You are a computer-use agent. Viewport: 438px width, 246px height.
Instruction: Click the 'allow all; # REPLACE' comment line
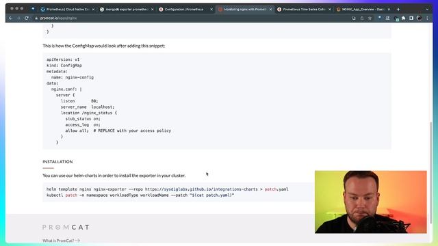point(118,131)
